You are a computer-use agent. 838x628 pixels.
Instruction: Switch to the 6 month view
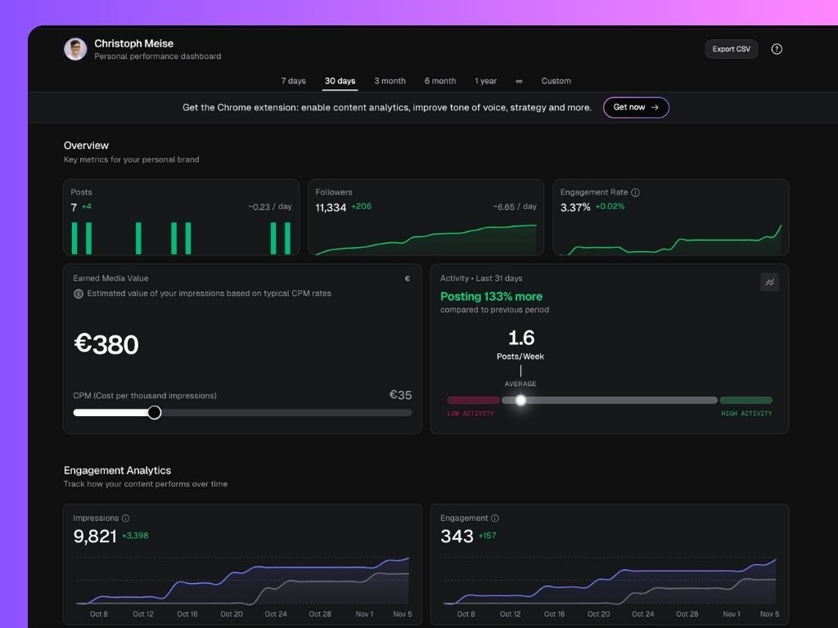tap(439, 80)
